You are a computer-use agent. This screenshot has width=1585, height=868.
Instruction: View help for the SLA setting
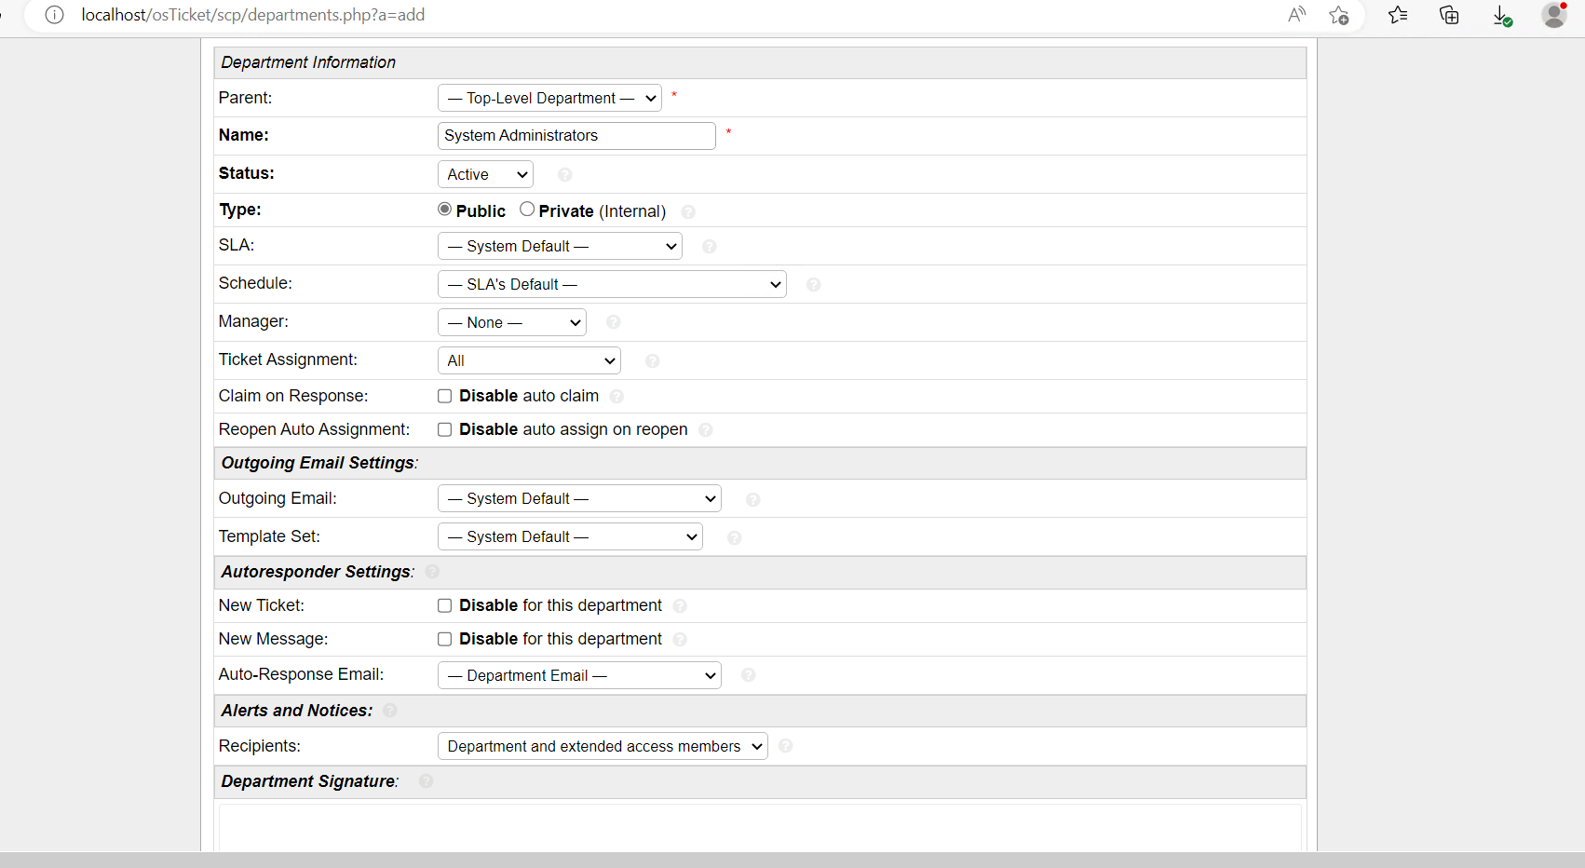point(709,247)
